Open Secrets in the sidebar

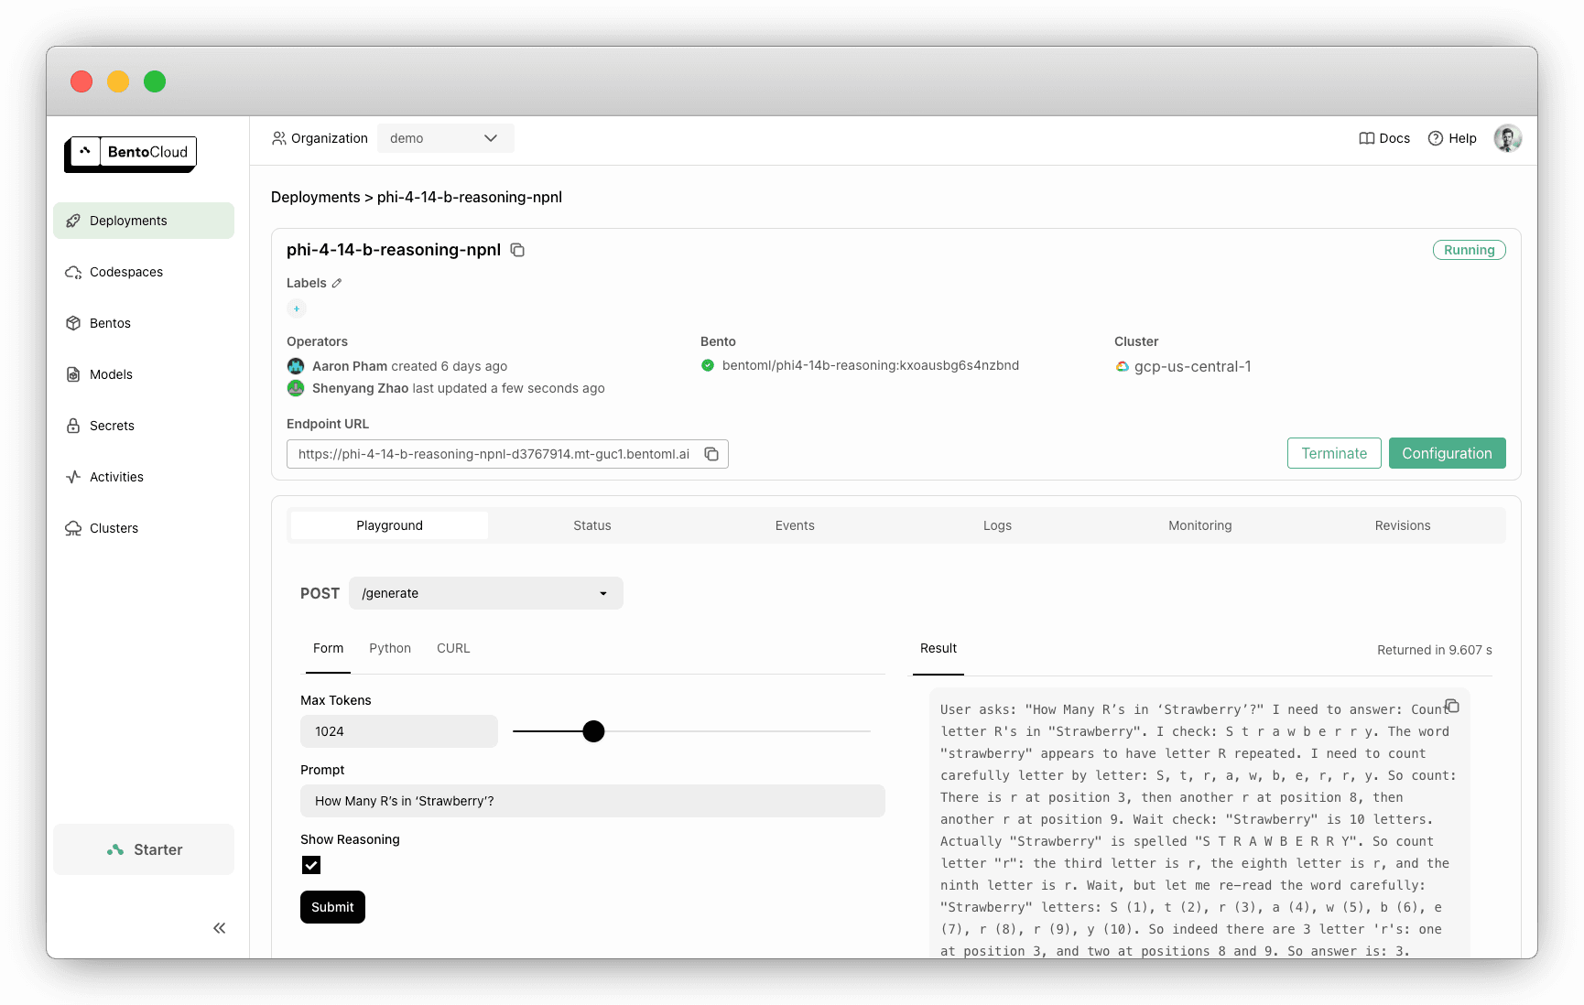pyautogui.click(x=144, y=426)
